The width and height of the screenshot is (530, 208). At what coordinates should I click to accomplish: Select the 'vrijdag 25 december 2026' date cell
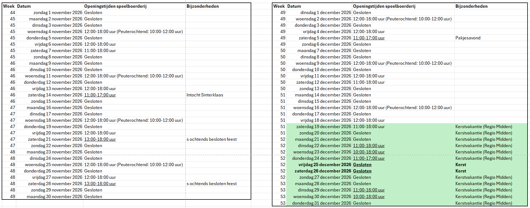click(x=324, y=165)
